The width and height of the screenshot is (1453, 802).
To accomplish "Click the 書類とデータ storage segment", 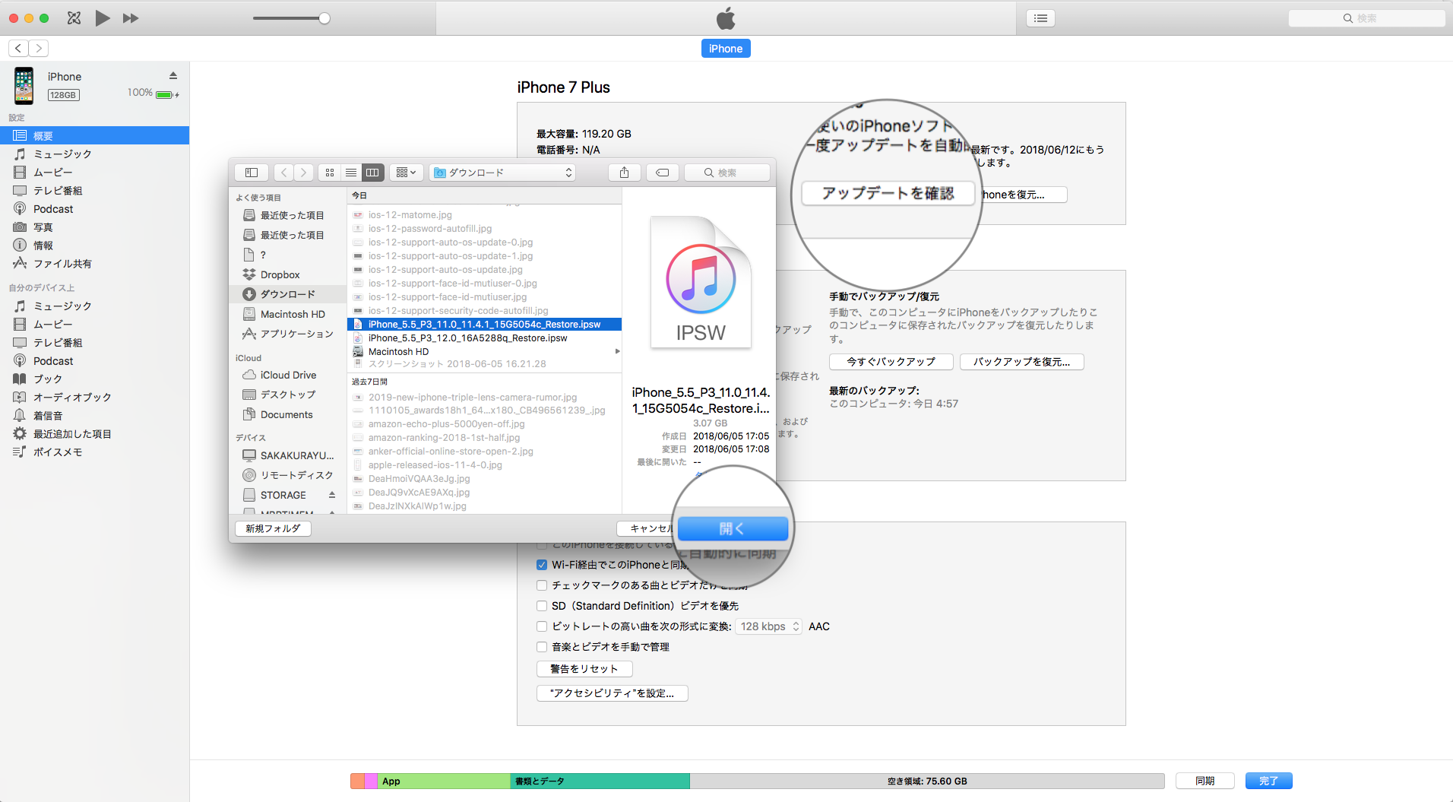I will (600, 781).
